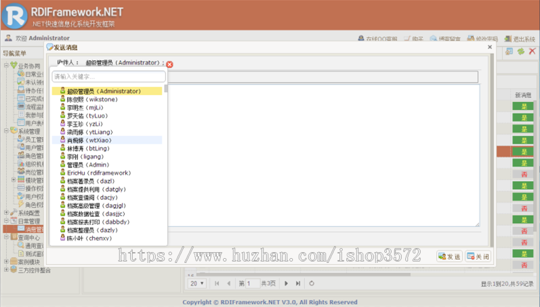The height and width of the screenshot is (307, 540).
Task: Open the 博客留言 link
Action: pos(445,39)
